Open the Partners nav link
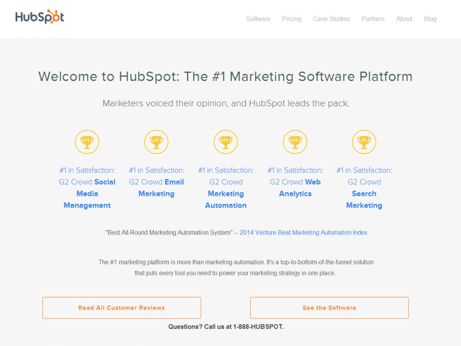This screenshot has height=346, width=461. click(373, 19)
